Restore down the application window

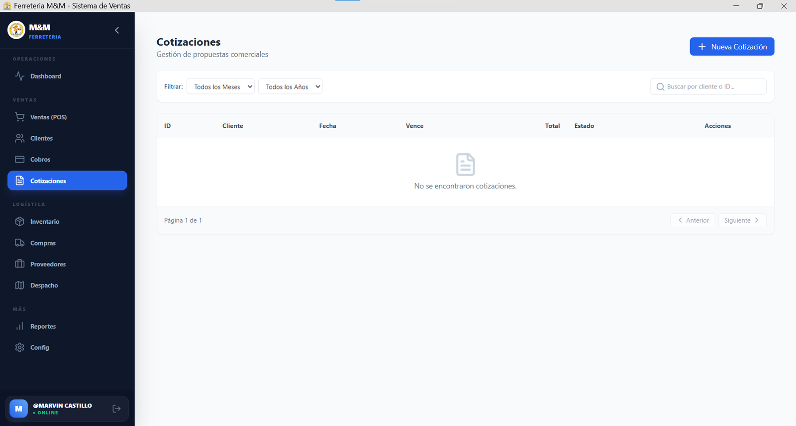(x=760, y=6)
